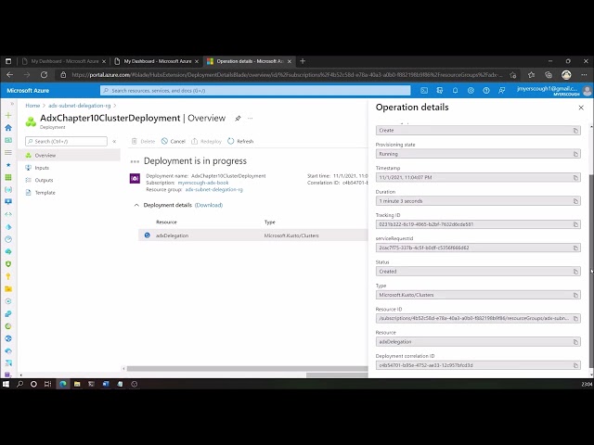The width and height of the screenshot is (594, 445).
Task: Open the Azure help question mark
Action: tap(486, 91)
